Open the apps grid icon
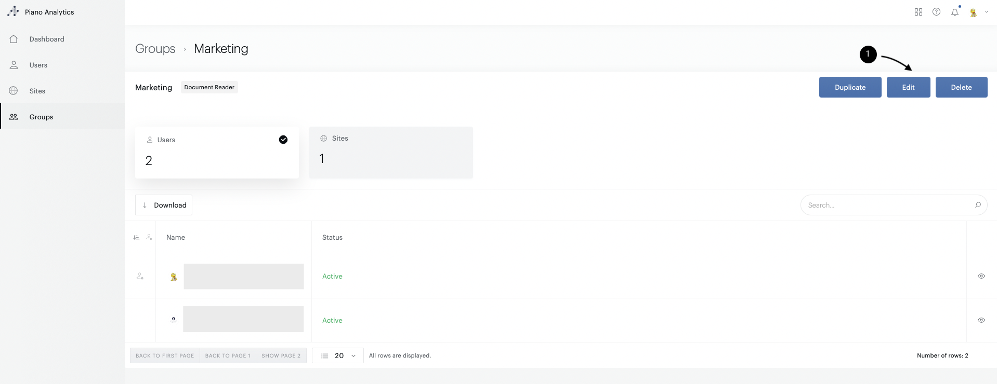The width and height of the screenshot is (997, 384). point(918,12)
